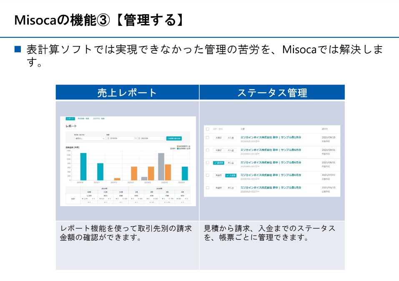Click the 2019/10 start date field
399x281 pixels.
120,138
